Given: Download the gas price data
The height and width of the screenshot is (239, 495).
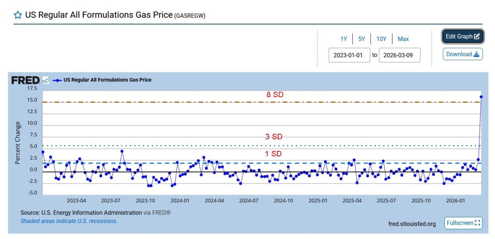Looking at the screenshot, I should [462, 54].
